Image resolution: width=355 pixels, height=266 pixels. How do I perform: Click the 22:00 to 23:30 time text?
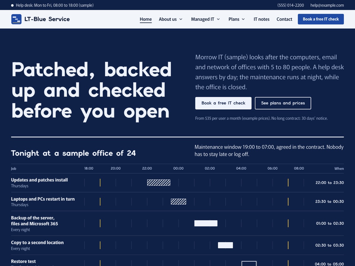pyautogui.click(x=330, y=183)
